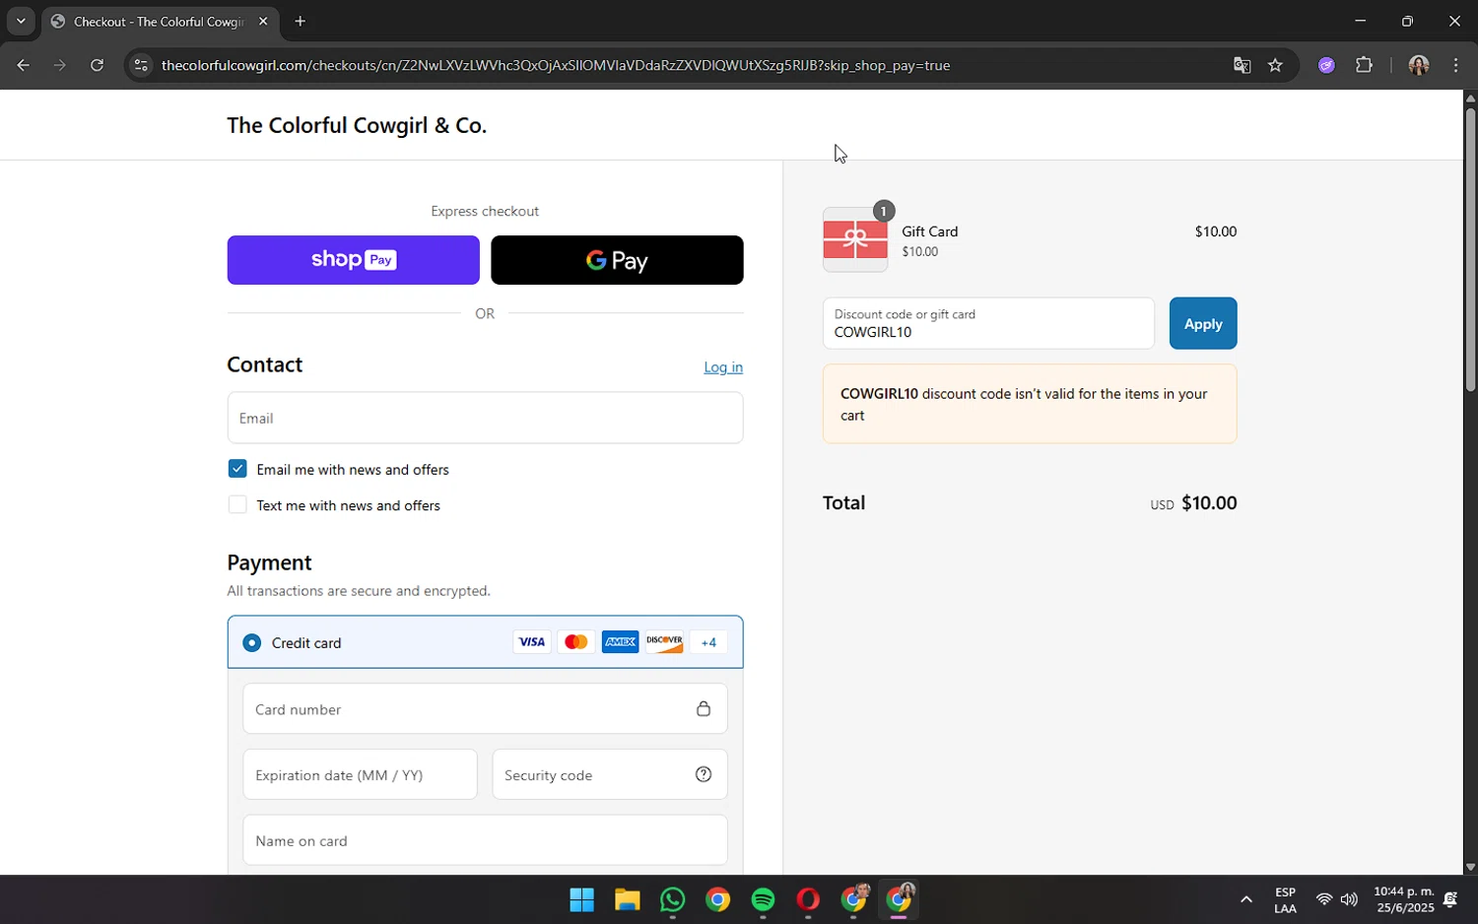
Task: Click the security code help question icon
Action: tap(704, 774)
